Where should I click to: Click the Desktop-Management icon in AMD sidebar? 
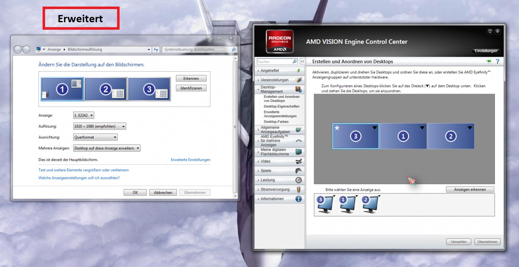tap(299, 90)
